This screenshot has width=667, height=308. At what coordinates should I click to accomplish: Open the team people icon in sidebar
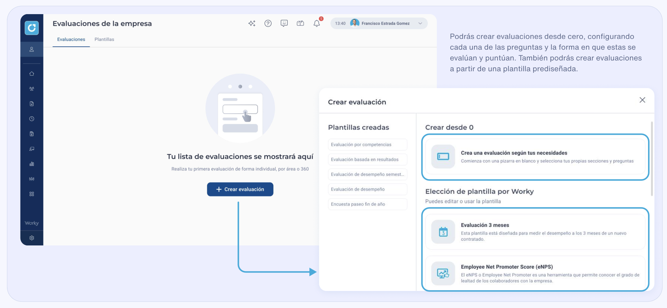coord(32,89)
